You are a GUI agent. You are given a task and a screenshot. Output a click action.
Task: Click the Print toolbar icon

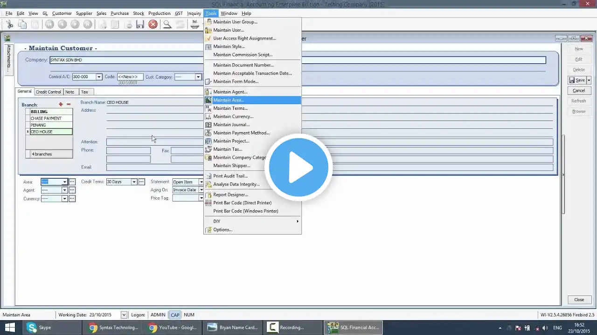pos(195,24)
